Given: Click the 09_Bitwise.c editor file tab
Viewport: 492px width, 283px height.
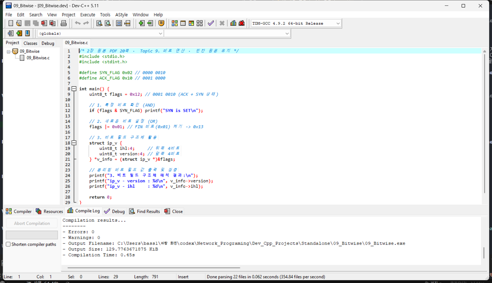Looking at the screenshot, I should click(76, 43).
